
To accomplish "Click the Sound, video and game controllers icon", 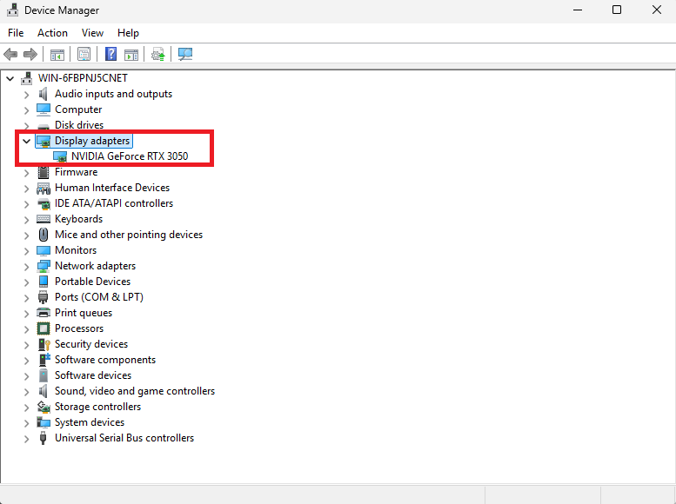I will pyautogui.click(x=44, y=391).
